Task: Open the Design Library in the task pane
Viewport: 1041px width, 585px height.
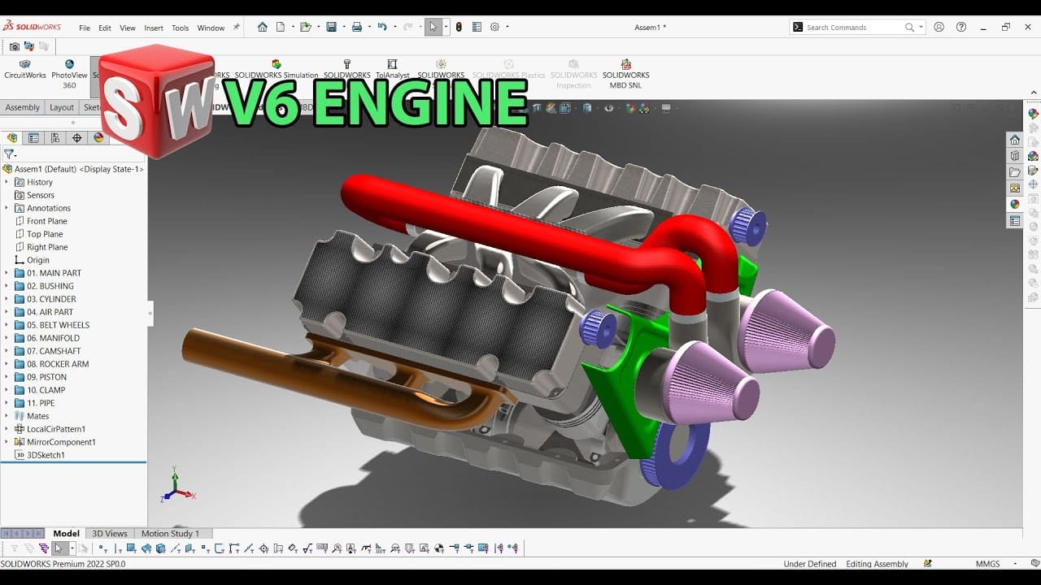Action: (x=1015, y=156)
